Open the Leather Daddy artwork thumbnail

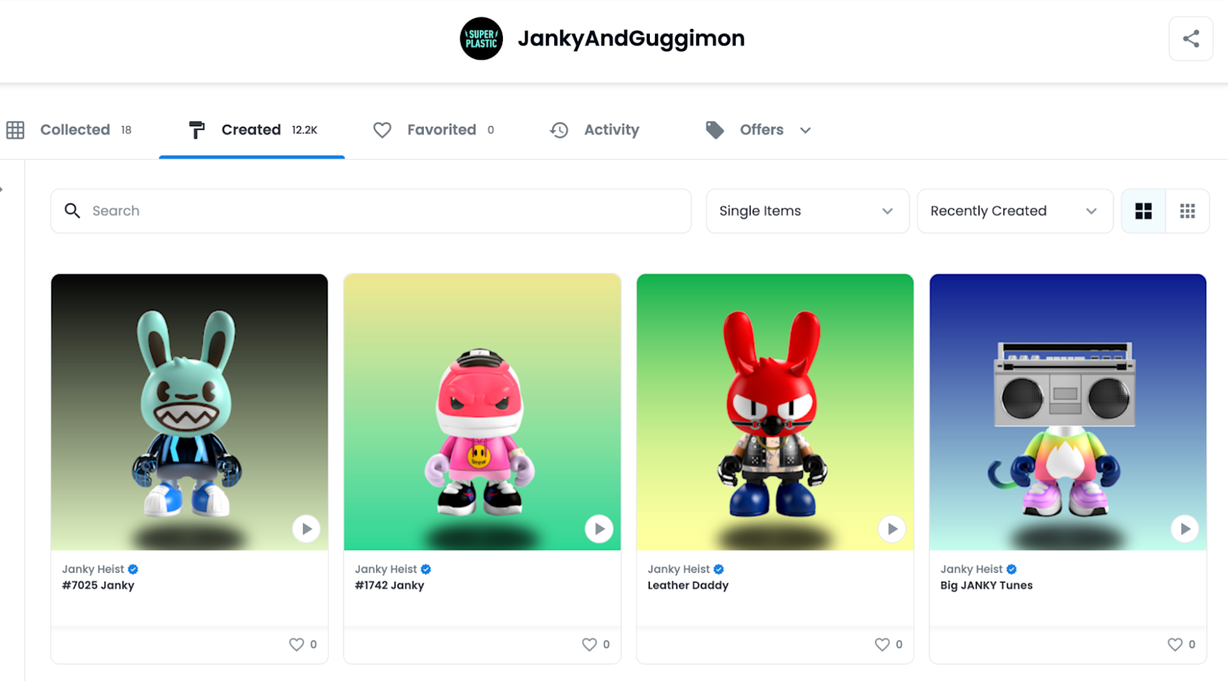point(775,412)
